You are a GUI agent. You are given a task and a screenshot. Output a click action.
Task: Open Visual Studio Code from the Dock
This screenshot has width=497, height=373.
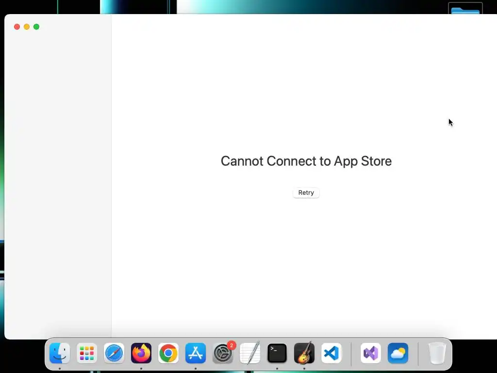331,353
